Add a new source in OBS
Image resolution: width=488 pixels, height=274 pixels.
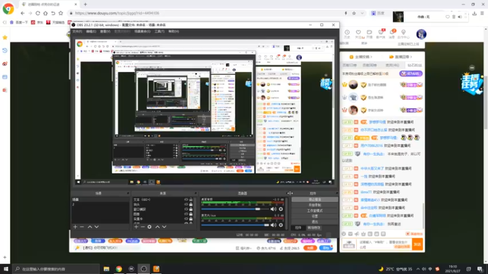[136, 227]
